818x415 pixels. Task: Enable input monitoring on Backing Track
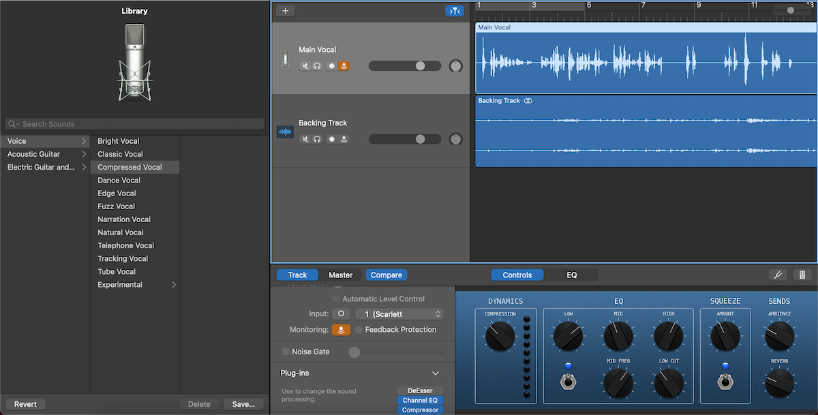coord(344,138)
